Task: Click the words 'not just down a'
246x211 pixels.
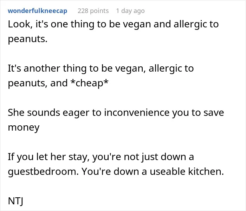Action: coord(159,157)
